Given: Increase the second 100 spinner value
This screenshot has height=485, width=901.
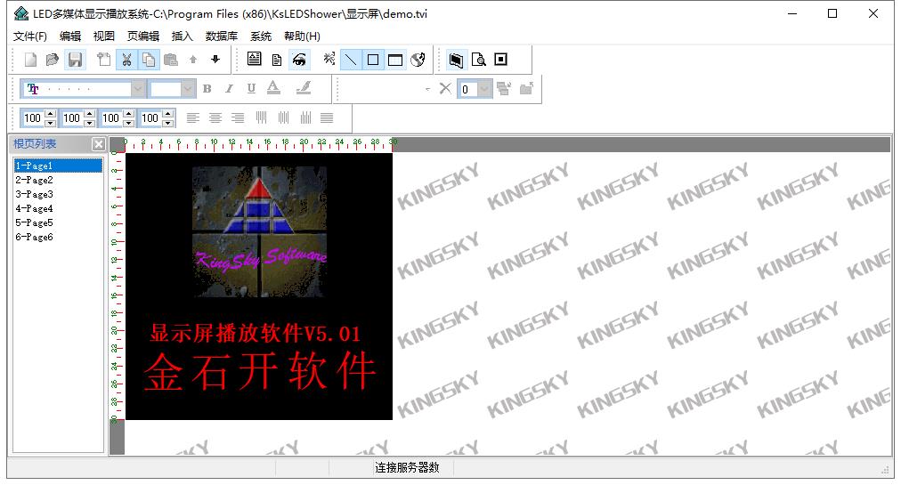Looking at the screenshot, I should 90,114.
